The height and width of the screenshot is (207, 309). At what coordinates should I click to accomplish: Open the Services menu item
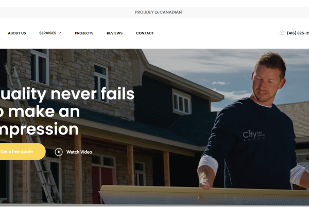48,33
